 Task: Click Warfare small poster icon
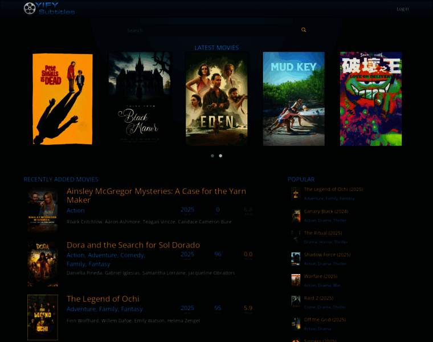coord(296,280)
